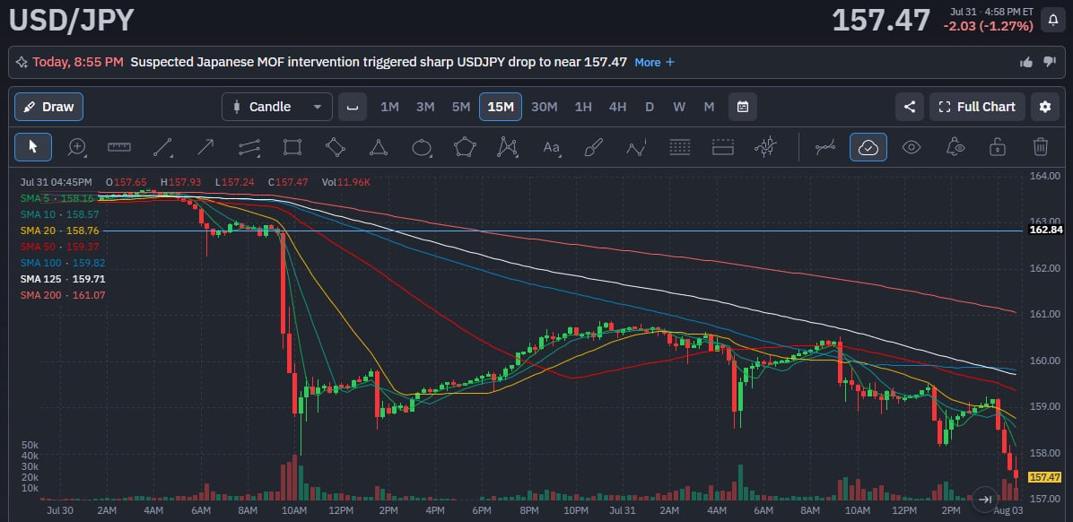Click the 162.84 horizontal line price label
Viewport: 1073px width, 522px height.
pyautogui.click(x=1045, y=230)
